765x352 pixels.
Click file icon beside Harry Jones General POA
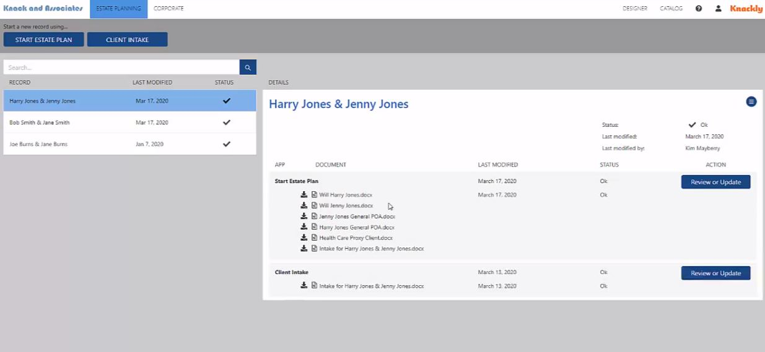click(314, 227)
